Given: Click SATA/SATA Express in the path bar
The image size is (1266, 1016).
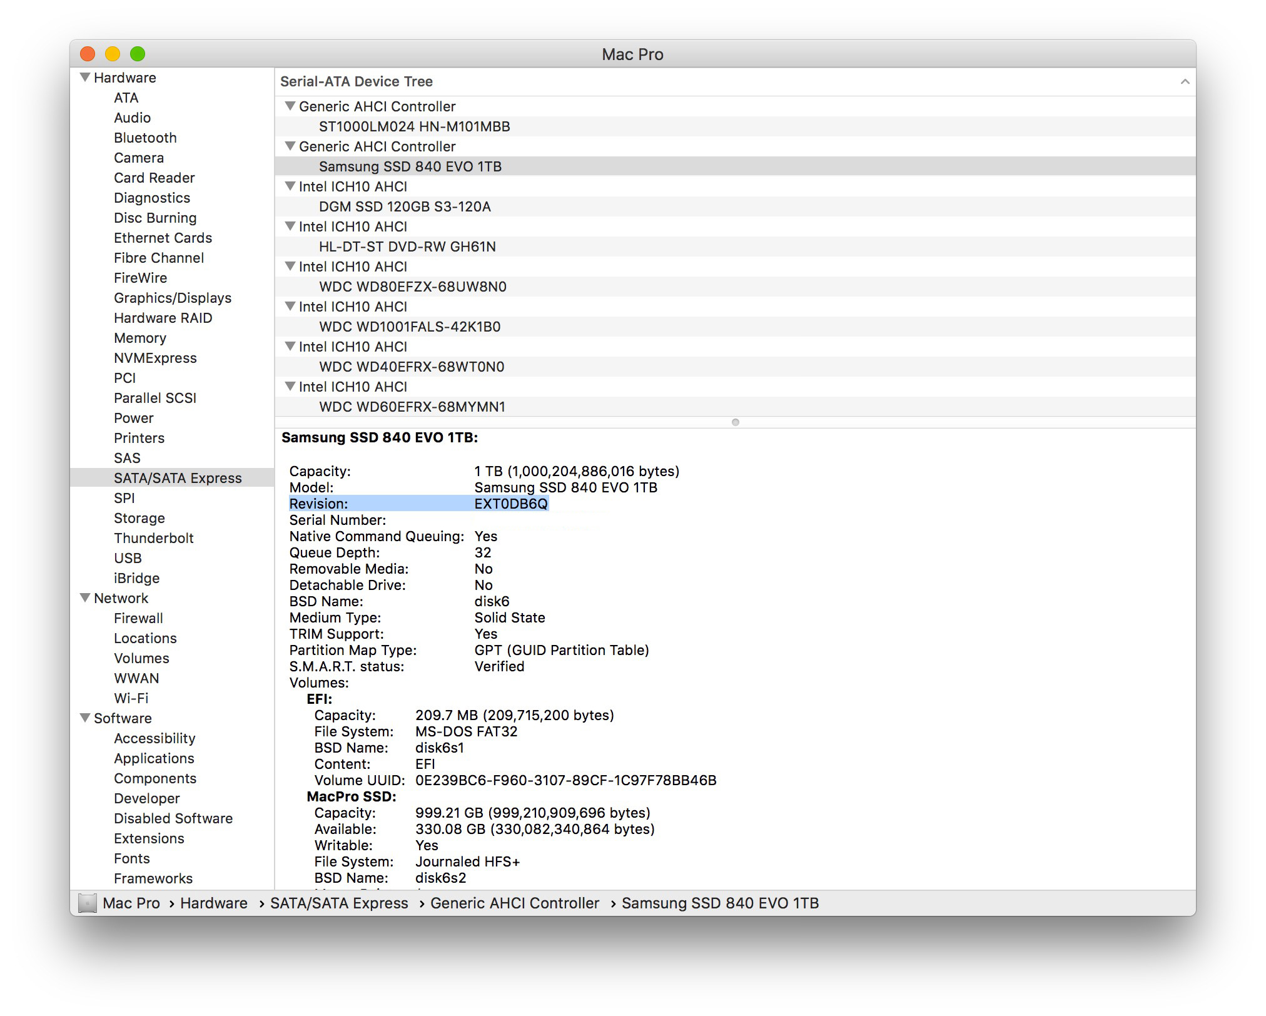Looking at the screenshot, I should click(x=339, y=903).
